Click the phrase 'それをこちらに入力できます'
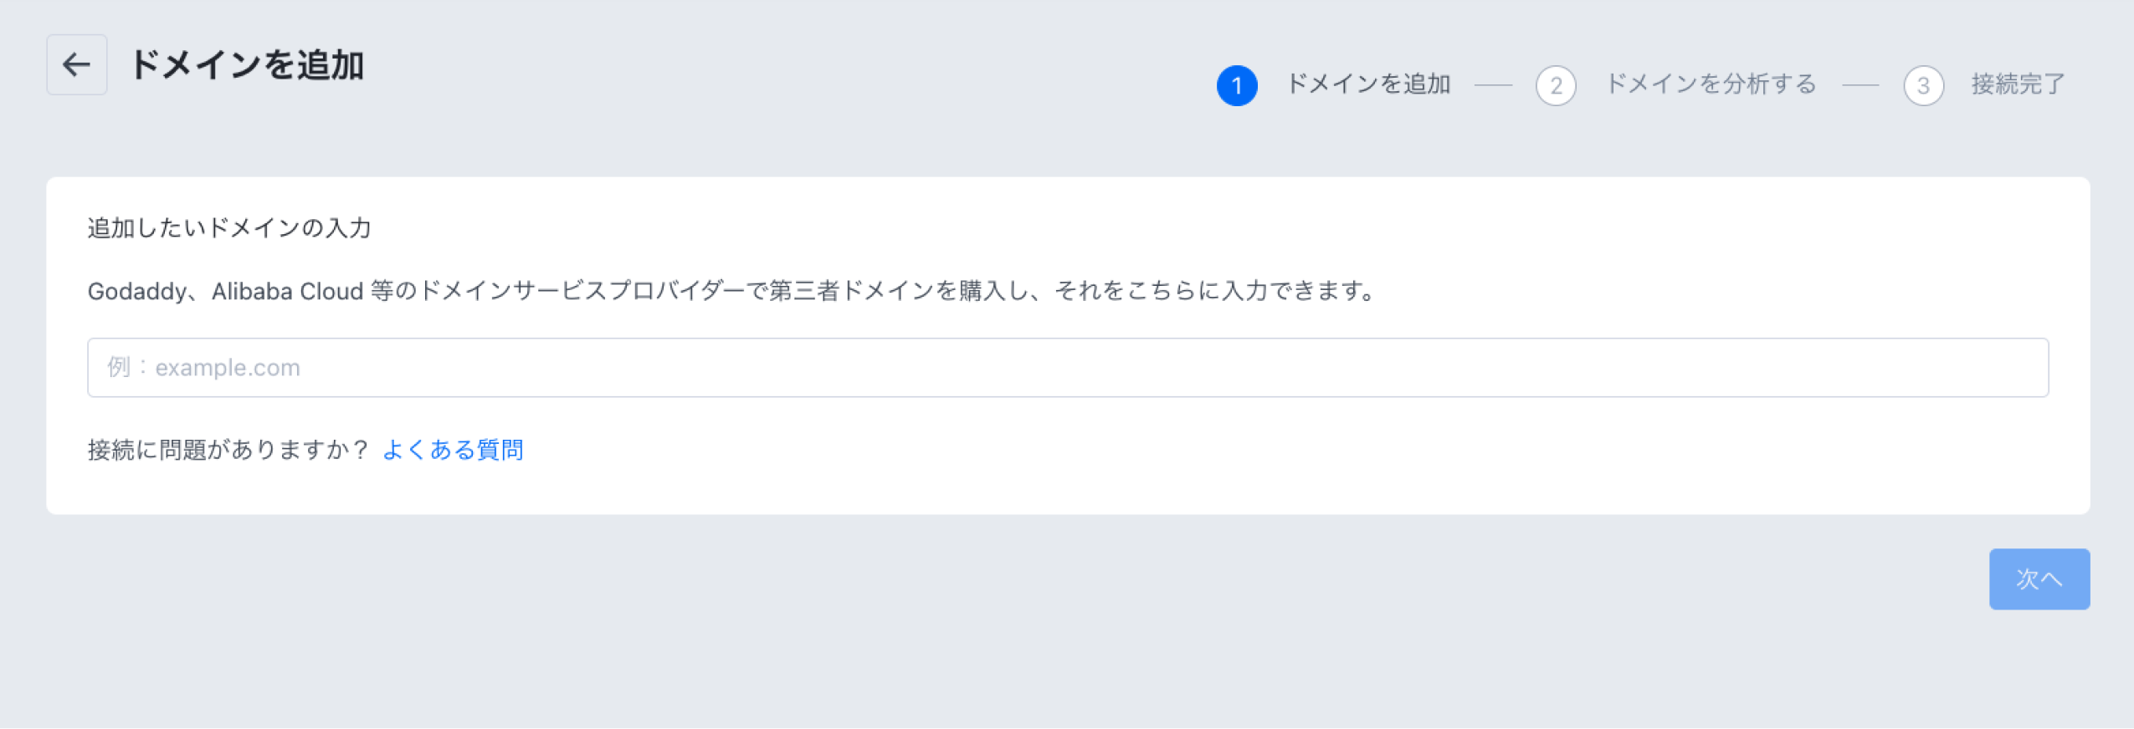 pos(1207,291)
